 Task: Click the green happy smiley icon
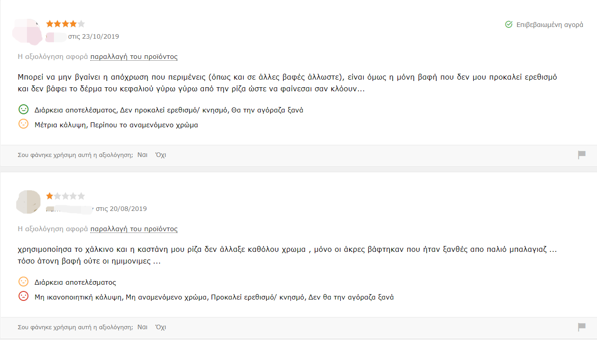[23, 109]
